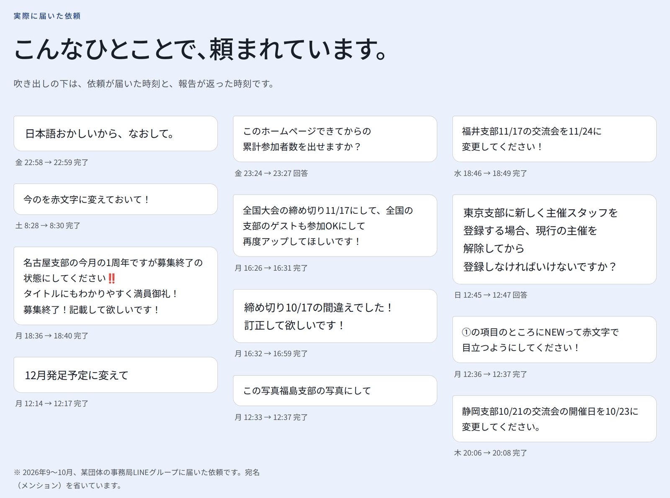The width and height of the screenshot is (670, 498).
Task: Click the red double exclamation emoji
Action: pyautogui.click(x=111, y=278)
